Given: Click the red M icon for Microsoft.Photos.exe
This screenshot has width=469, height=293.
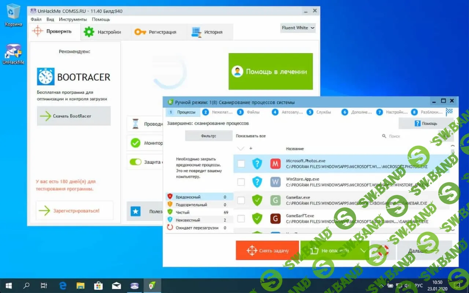Looking at the screenshot, I should (x=275, y=164).
